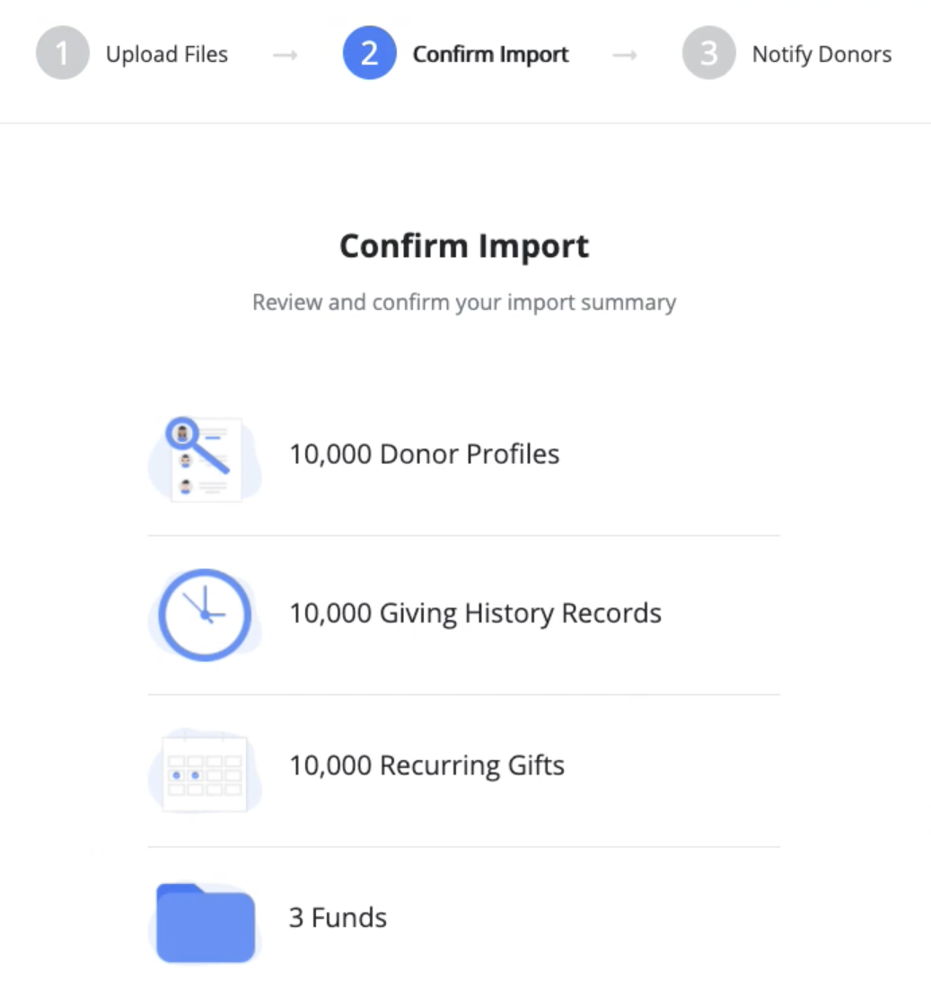
Task: Click the Confirm Import page heading
Action: 464,246
